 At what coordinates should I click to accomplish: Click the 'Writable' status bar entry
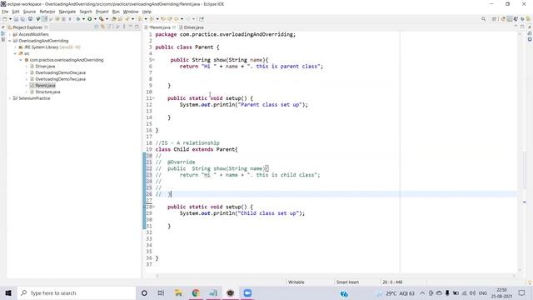pyautogui.click(x=296, y=282)
